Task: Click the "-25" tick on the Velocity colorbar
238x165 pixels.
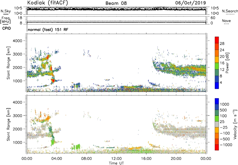Action: pyautogui.click(x=224, y=127)
